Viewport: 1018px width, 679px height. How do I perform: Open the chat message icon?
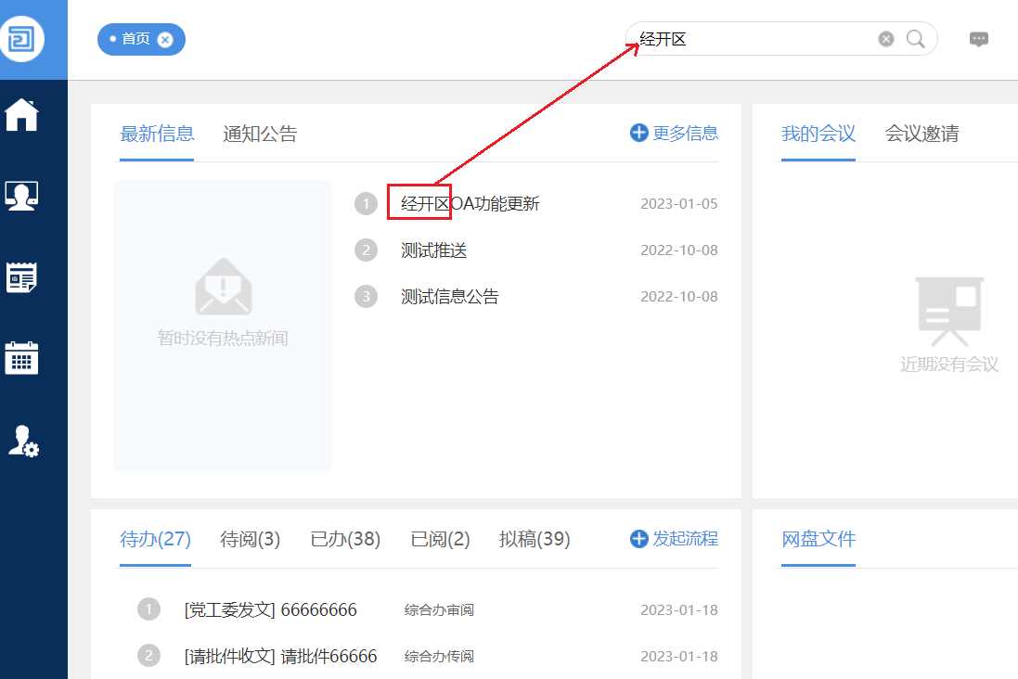pyautogui.click(x=978, y=40)
